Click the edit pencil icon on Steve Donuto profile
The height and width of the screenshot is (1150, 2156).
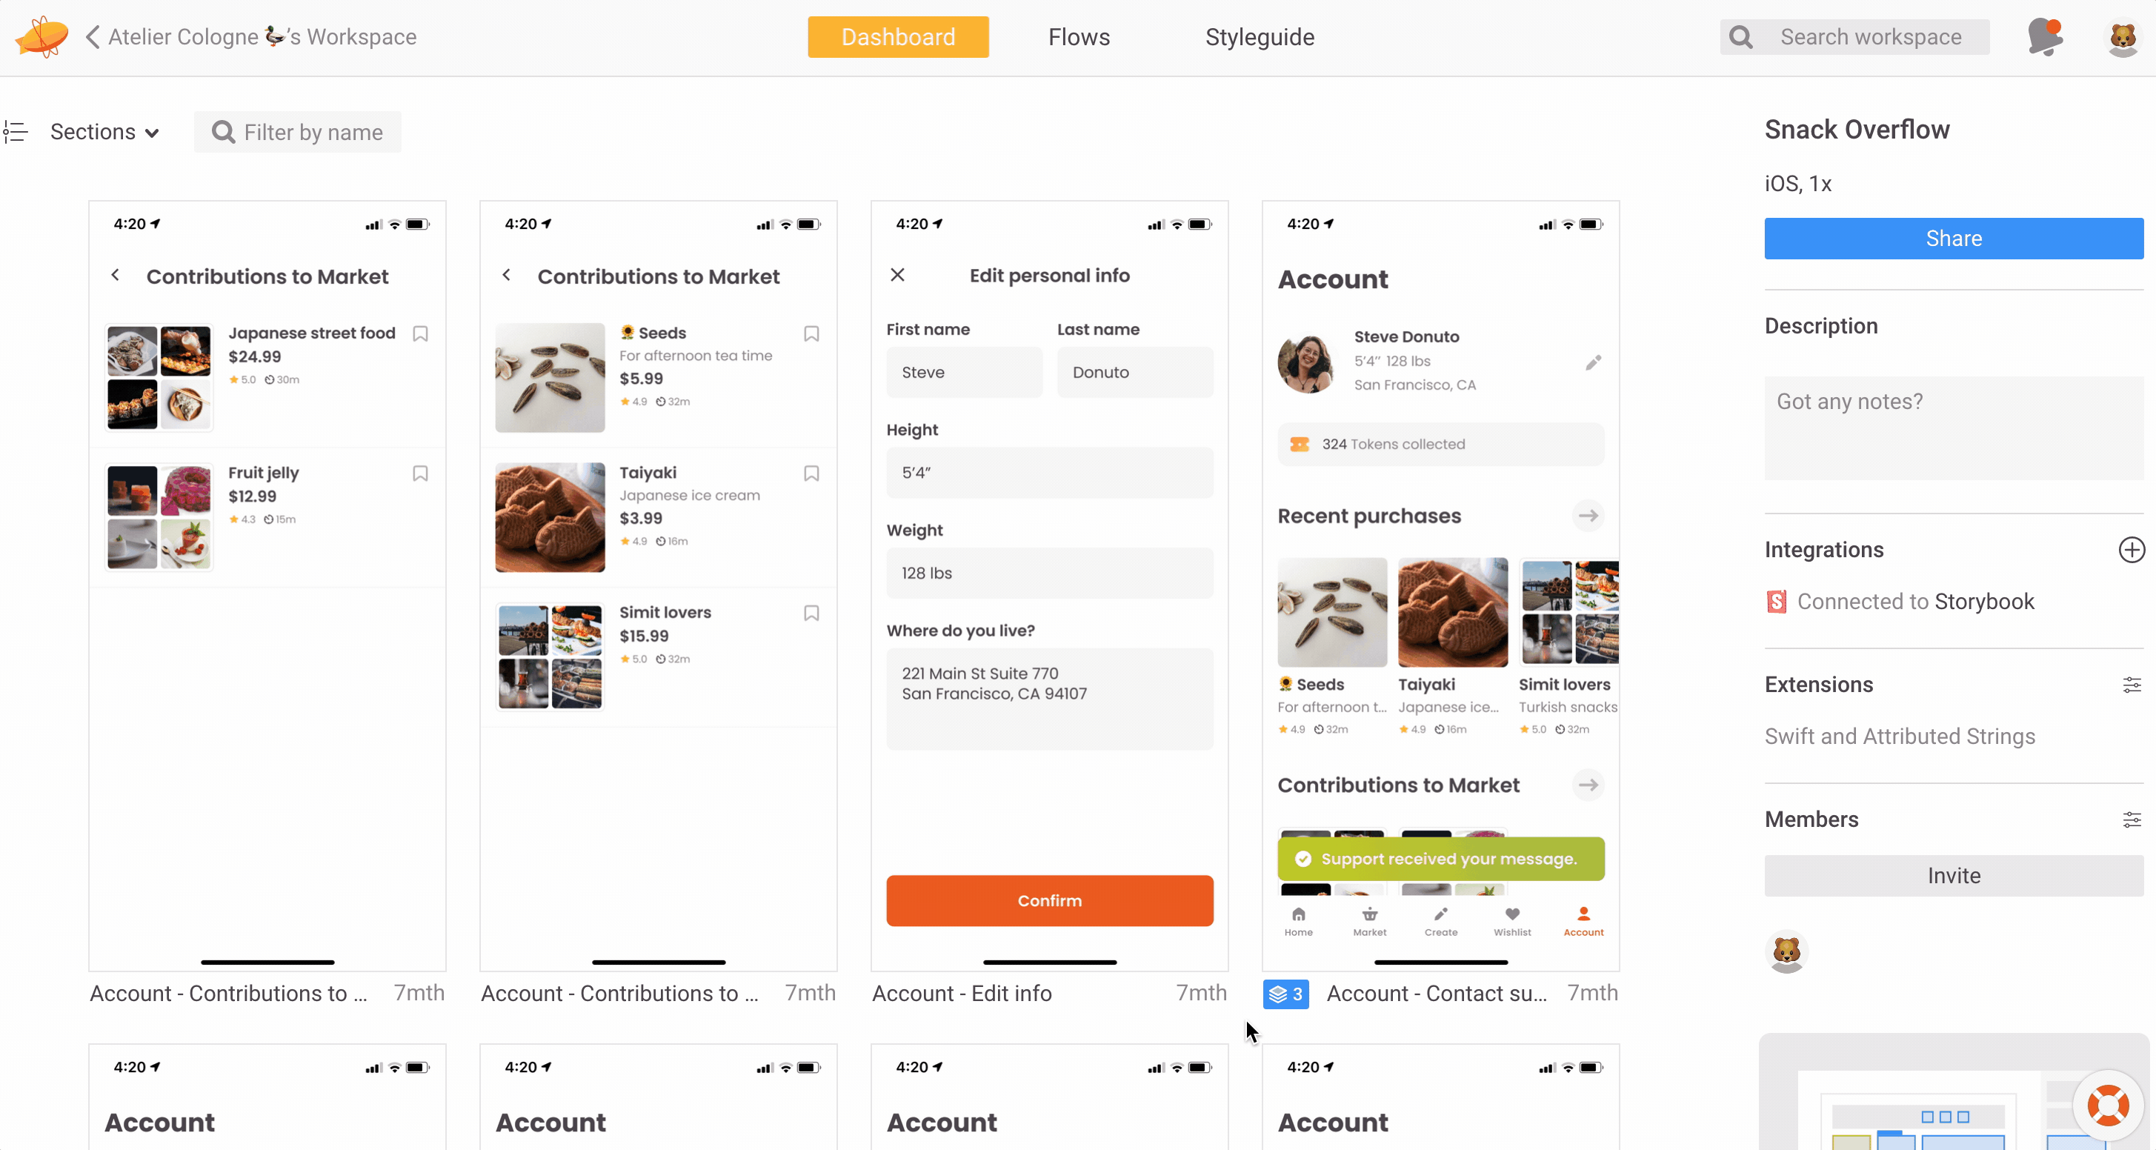pyautogui.click(x=1593, y=362)
